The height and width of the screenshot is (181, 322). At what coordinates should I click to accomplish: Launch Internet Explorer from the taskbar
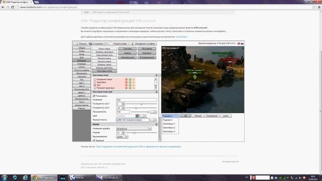tap(25, 177)
